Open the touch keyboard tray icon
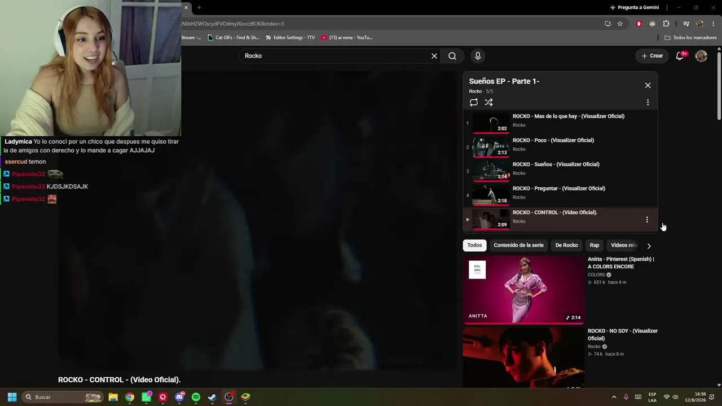Image resolution: width=722 pixels, height=406 pixels. coord(638,397)
